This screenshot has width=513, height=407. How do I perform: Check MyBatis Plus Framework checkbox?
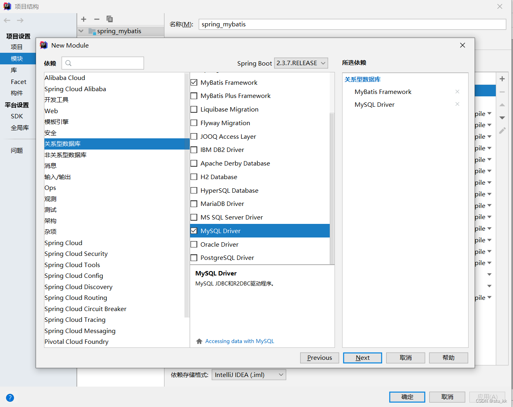coord(194,96)
